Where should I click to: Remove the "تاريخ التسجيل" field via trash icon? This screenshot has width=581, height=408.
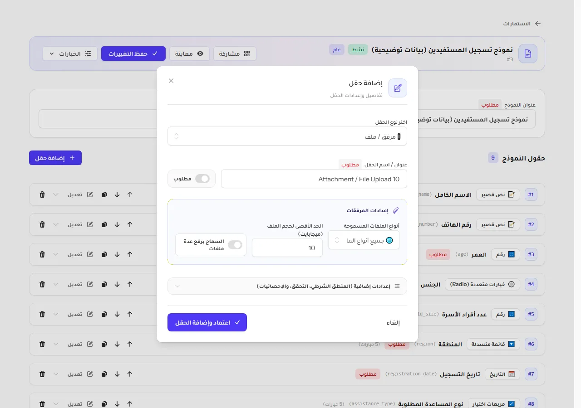42,374
